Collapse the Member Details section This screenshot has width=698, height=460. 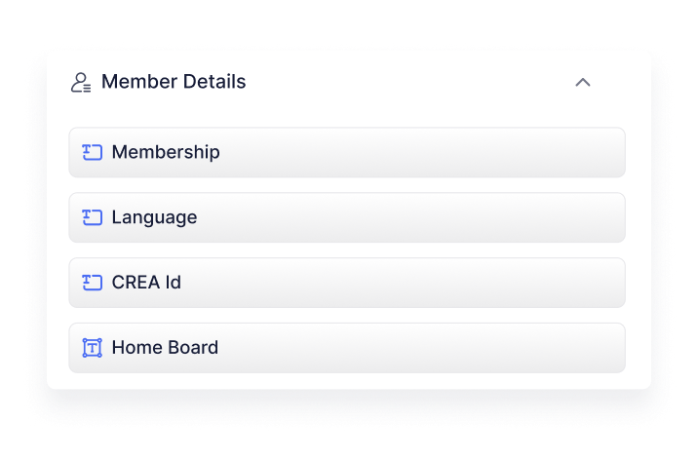pyautogui.click(x=583, y=82)
